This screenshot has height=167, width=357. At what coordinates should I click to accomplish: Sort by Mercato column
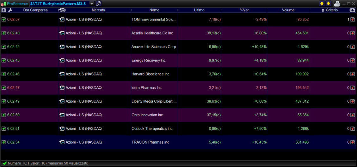(98, 10)
